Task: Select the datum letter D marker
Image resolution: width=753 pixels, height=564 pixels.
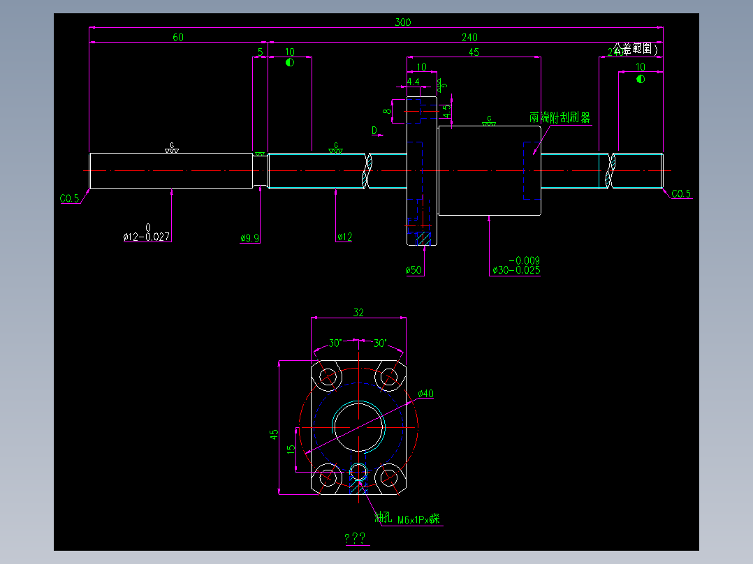Action: point(374,130)
